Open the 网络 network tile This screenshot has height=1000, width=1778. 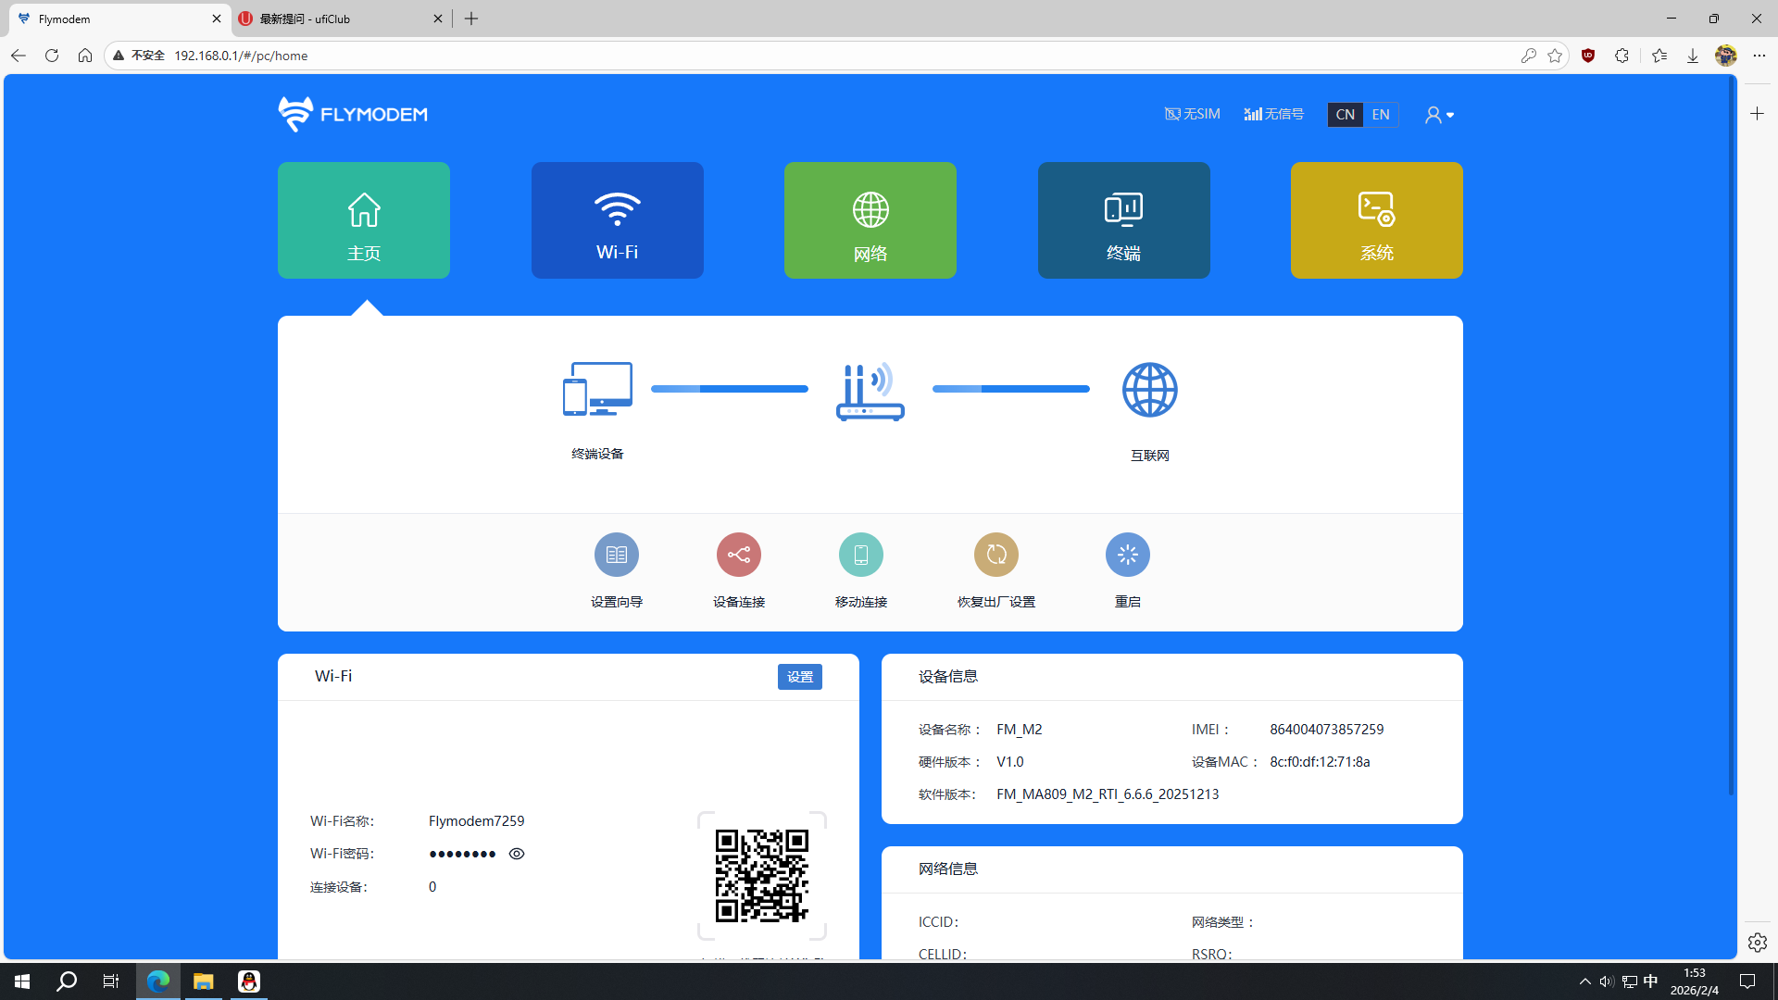point(870,220)
